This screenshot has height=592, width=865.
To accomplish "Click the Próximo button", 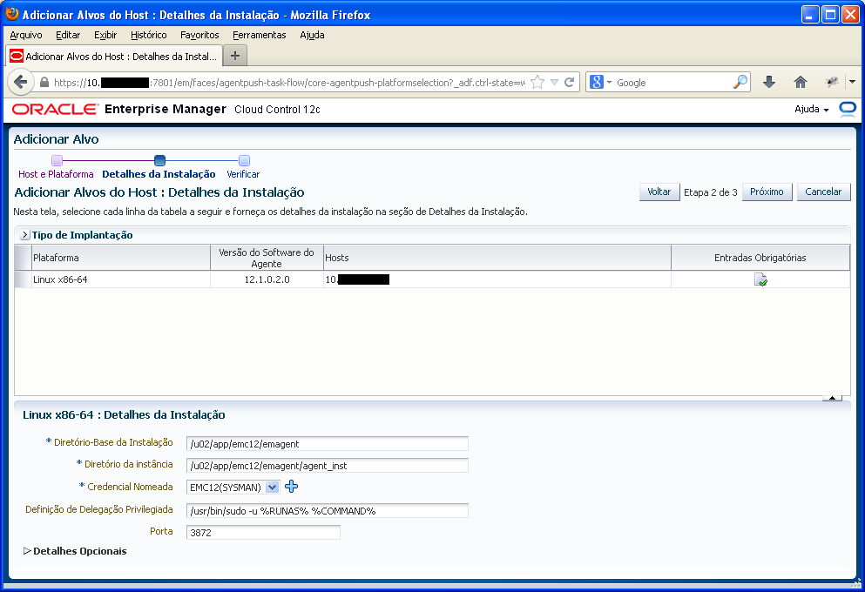I will pos(767,192).
